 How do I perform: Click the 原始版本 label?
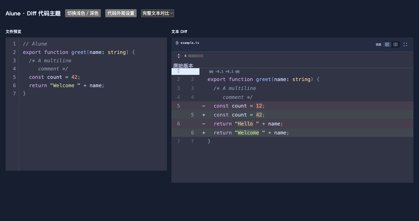click(183, 66)
